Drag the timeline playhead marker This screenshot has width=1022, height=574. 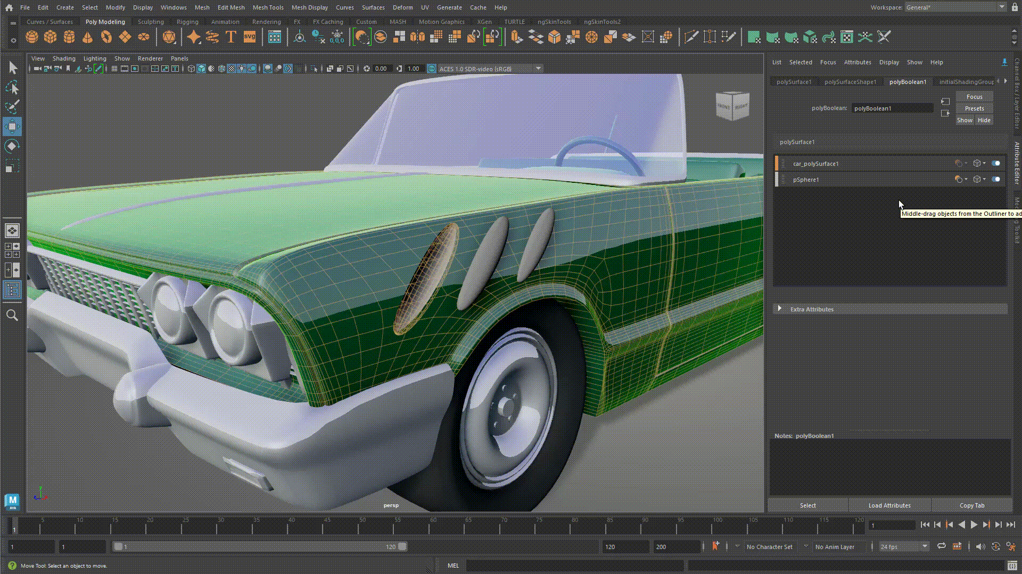[x=13, y=524]
